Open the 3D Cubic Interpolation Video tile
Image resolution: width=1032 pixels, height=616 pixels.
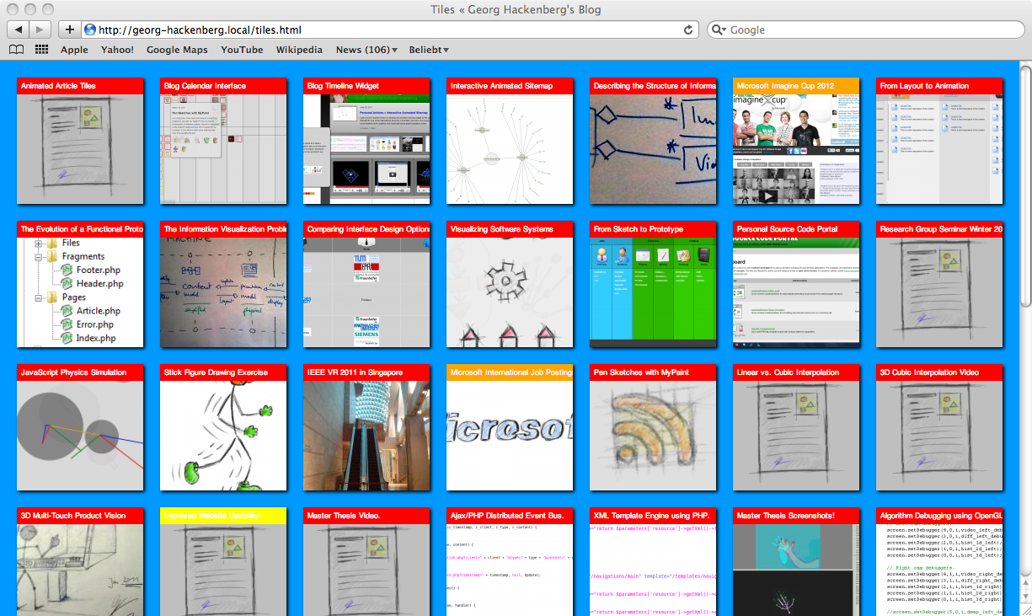tap(939, 427)
